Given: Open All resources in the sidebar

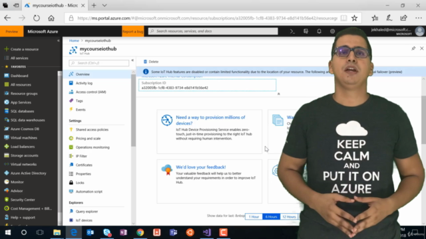Looking at the screenshot, I should tap(18, 84).
